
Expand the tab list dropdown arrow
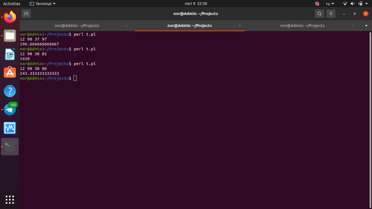click(366, 26)
